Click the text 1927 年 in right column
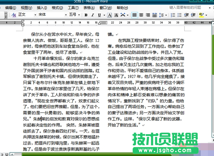This screenshot has height=156, width=214. click(x=134, y=77)
